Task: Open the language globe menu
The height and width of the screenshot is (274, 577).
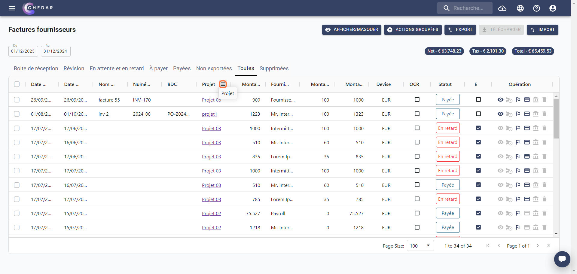Action: (520, 8)
